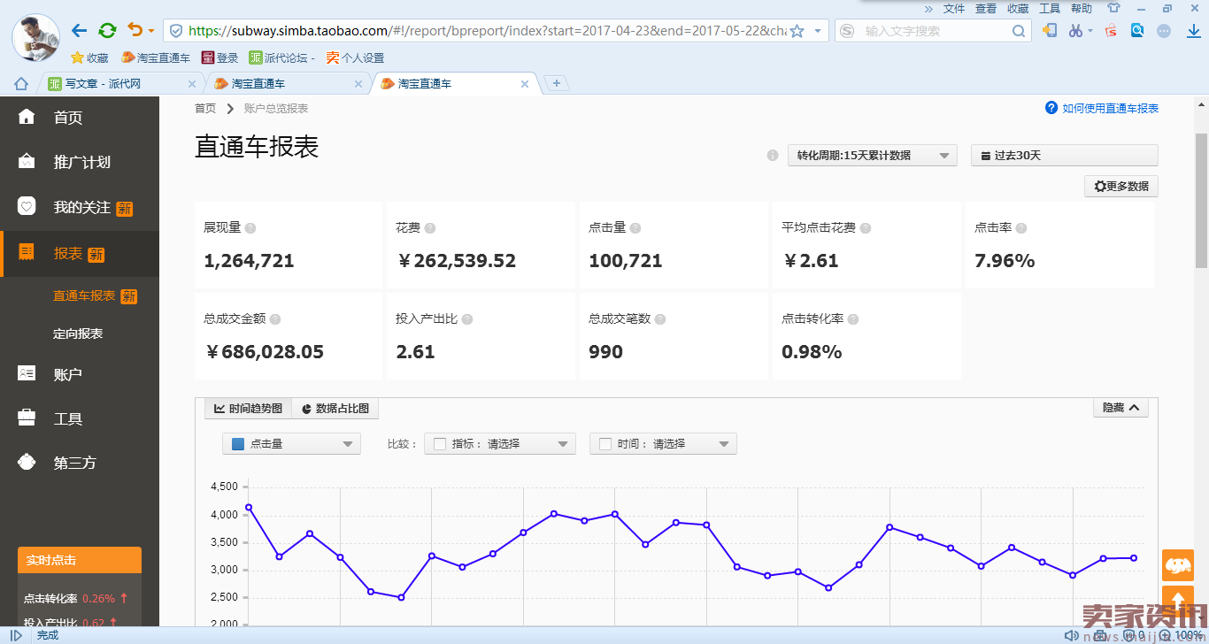Click the user avatar photo

pos(35,38)
